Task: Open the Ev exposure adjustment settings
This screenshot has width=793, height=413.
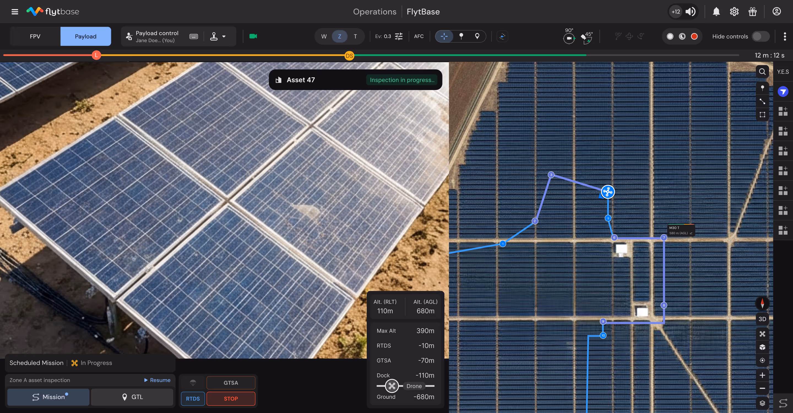Action: tap(398, 36)
